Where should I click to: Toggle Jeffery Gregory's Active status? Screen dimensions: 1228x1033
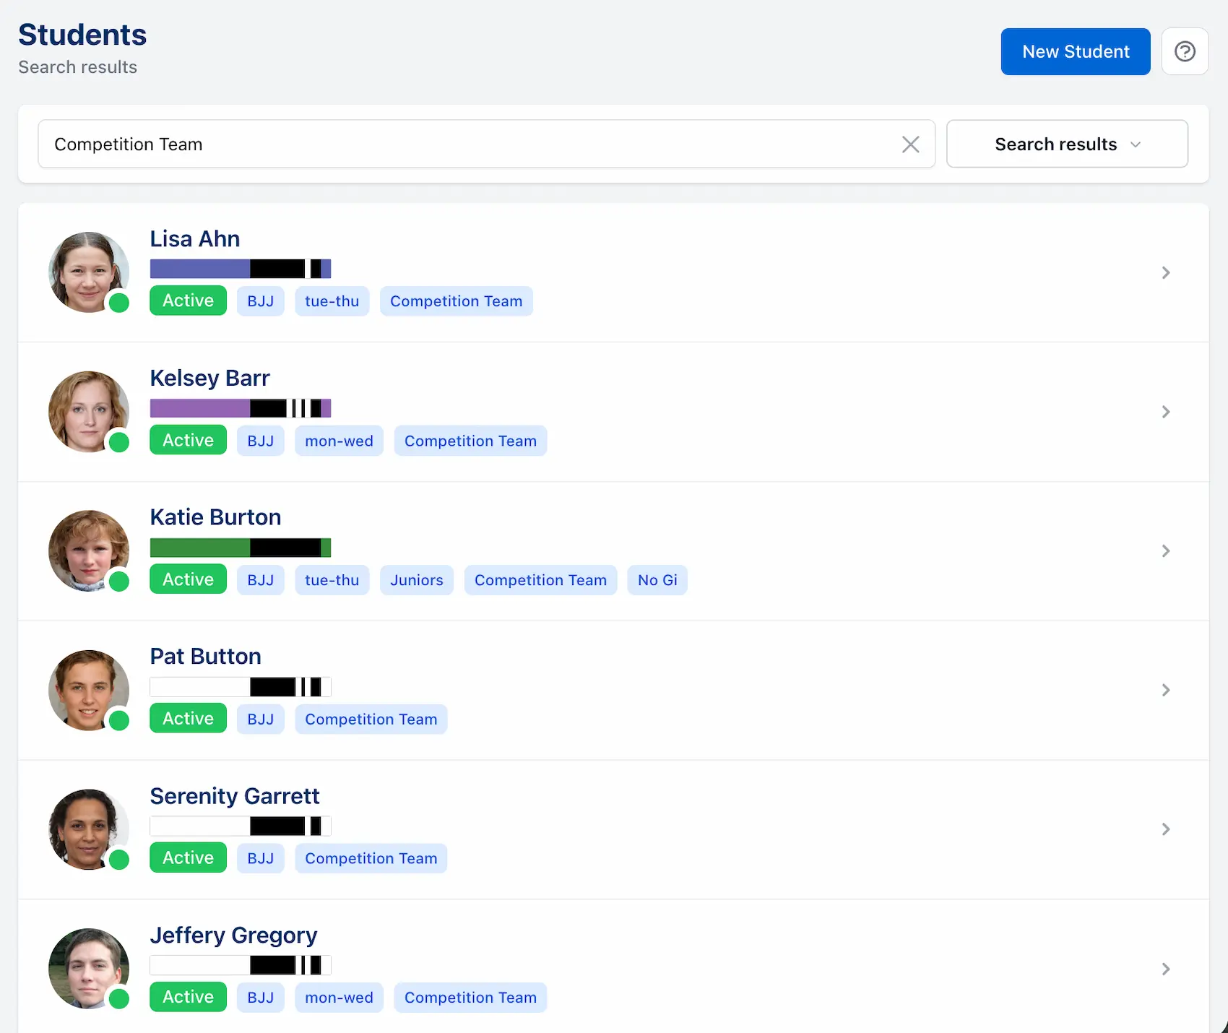coord(188,996)
